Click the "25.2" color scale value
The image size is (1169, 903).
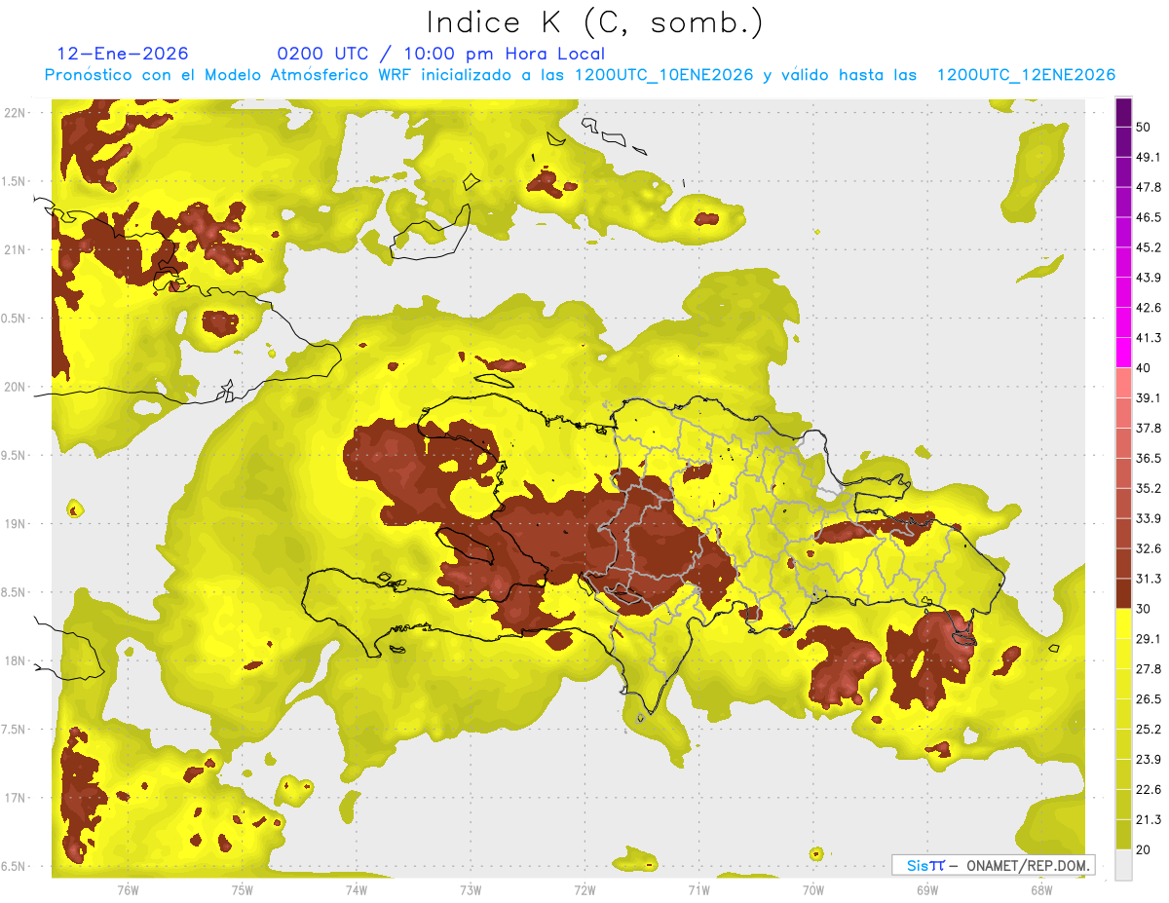pyautogui.click(x=1148, y=729)
